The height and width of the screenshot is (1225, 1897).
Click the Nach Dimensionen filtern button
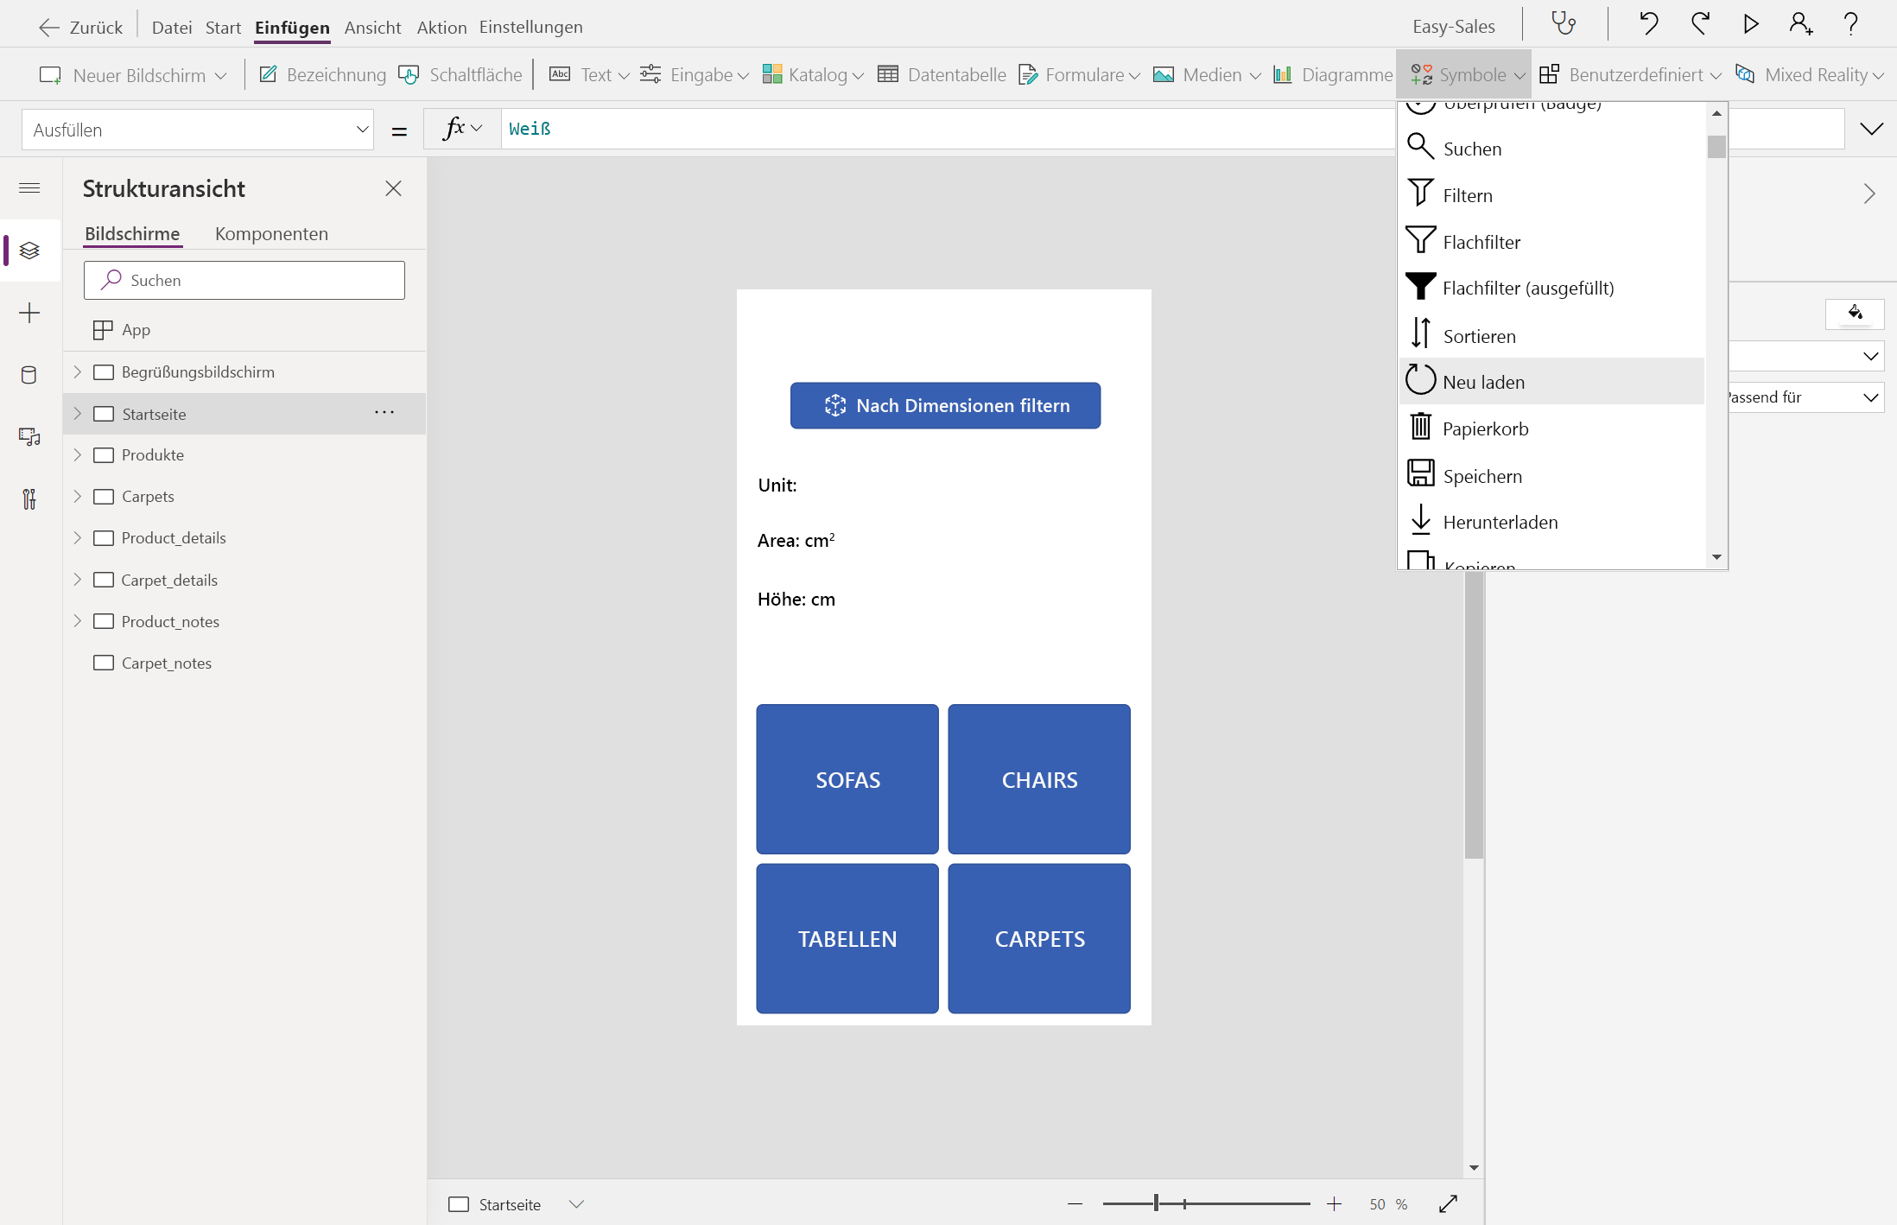[x=945, y=406]
